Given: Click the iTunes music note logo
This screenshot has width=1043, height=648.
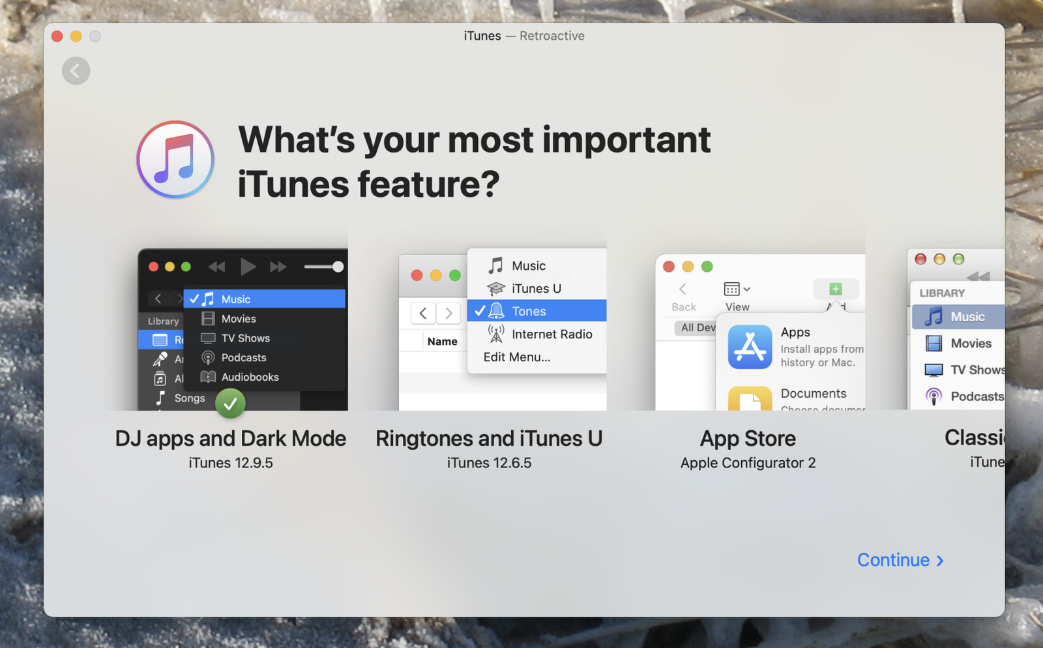Looking at the screenshot, I should 175,160.
